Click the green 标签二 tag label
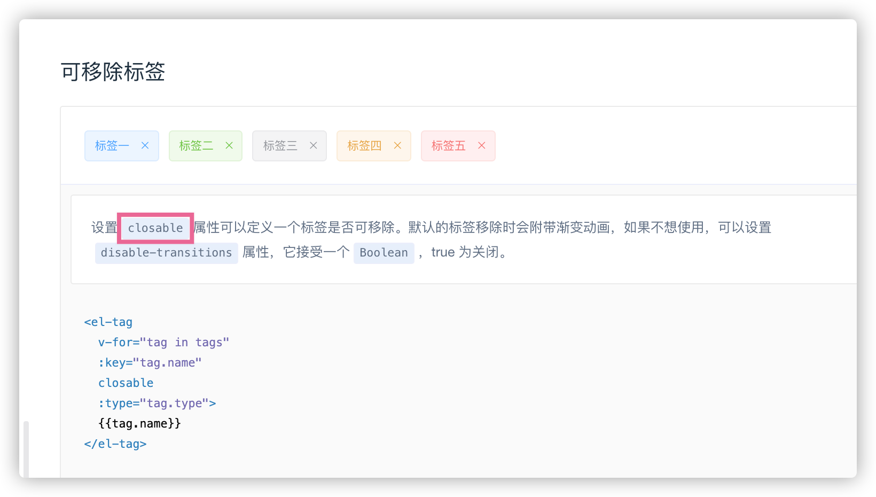Viewport: 876px width, 497px height. click(x=196, y=145)
